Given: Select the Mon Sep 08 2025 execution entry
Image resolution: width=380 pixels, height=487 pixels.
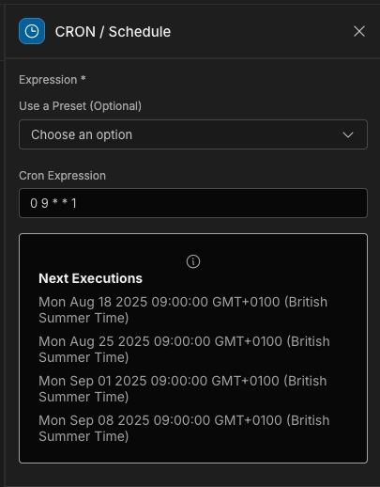Looking at the screenshot, I should point(184,428).
